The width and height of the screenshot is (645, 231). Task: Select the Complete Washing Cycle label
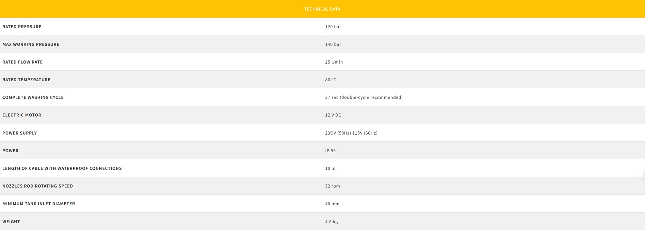click(33, 97)
